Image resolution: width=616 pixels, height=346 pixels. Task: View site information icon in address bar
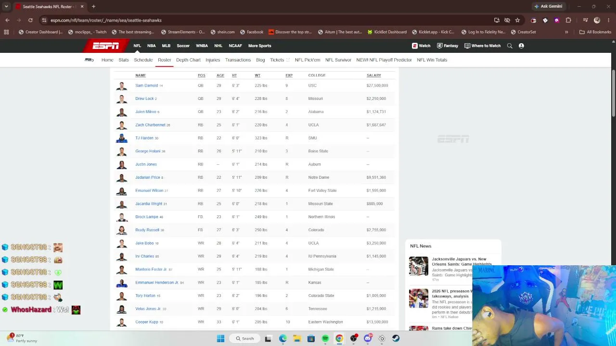click(x=44, y=20)
